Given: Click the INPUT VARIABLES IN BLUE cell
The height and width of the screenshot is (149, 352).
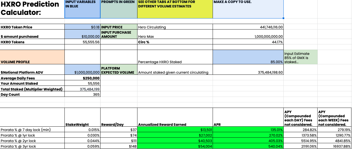Looking at the screenshot, I should tap(82, 9).
